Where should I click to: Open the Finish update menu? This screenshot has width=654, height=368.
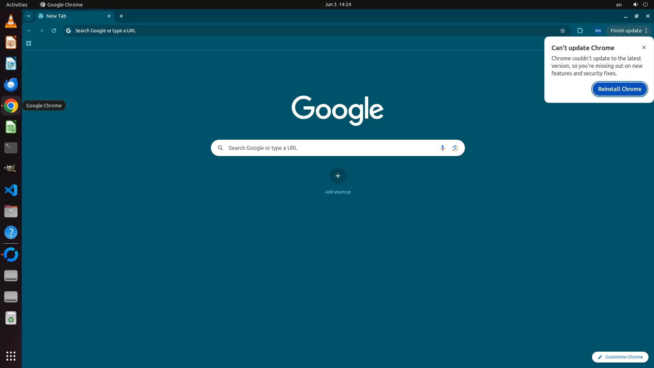(629, 31)
